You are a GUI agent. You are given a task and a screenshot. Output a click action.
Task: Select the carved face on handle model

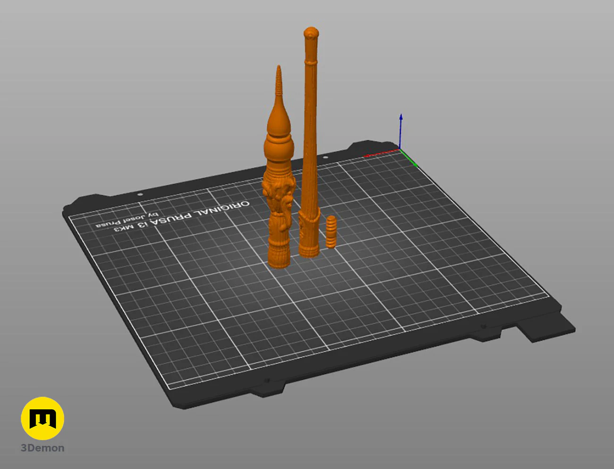click(x=279, y=192)
